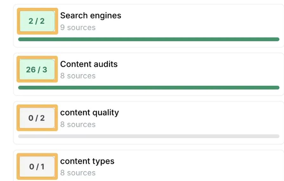Open the Search engines topic title
Screen dimensions: 284x181
pyautogui.click(x=91, y=16)
